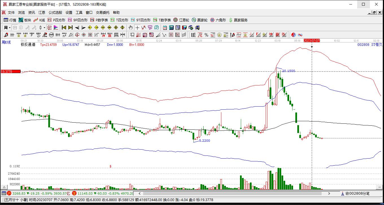Switch to the K线 candlestick chart

(x=39, y=20)
